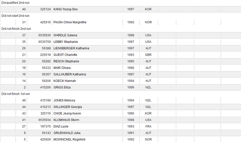The image size is (241, 142).
Task: Click FIS code 415196
Action: pos(45,100)
